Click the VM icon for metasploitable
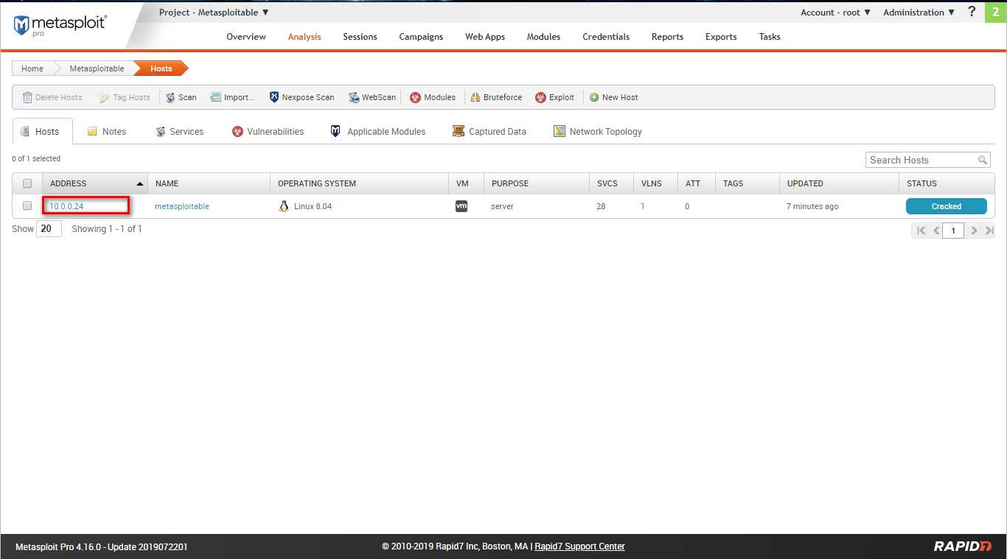1007x559 pixels. [x=461, y=206]
